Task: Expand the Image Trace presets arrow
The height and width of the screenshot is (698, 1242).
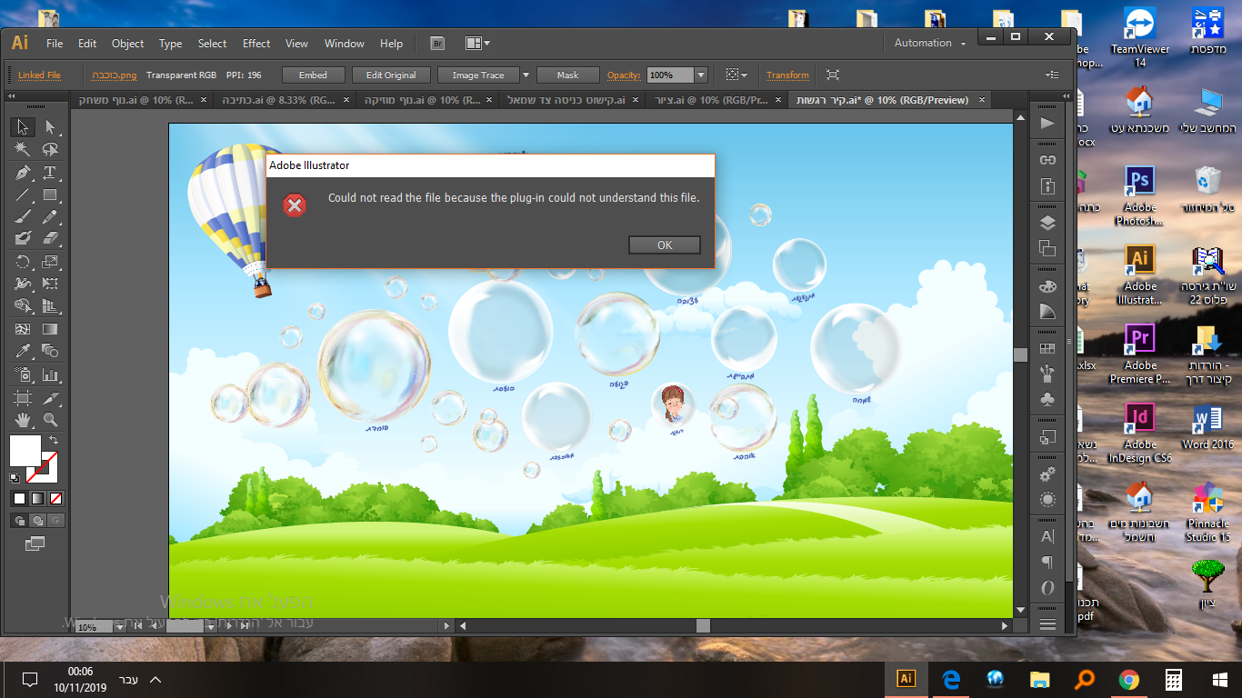Action: (x=526, y=75)
